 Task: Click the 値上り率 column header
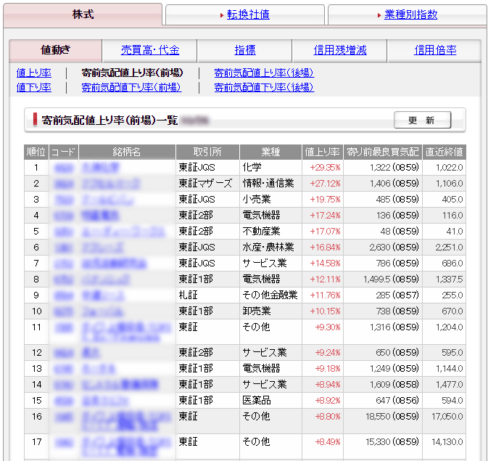point(322,152)
